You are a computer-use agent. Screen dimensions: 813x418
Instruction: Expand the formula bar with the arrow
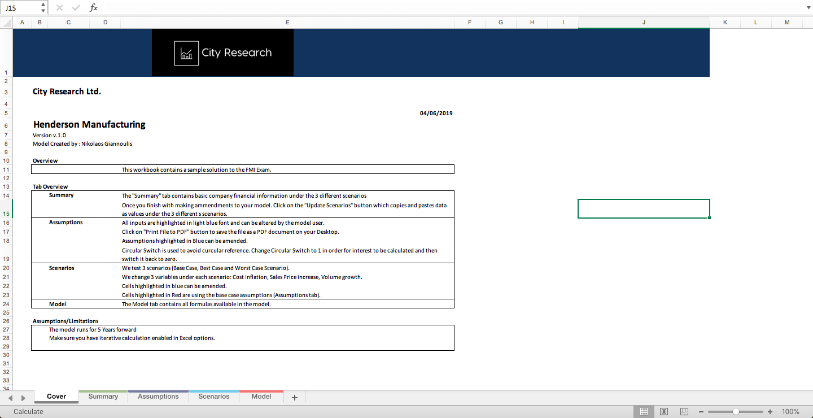[x=807, y=8]
